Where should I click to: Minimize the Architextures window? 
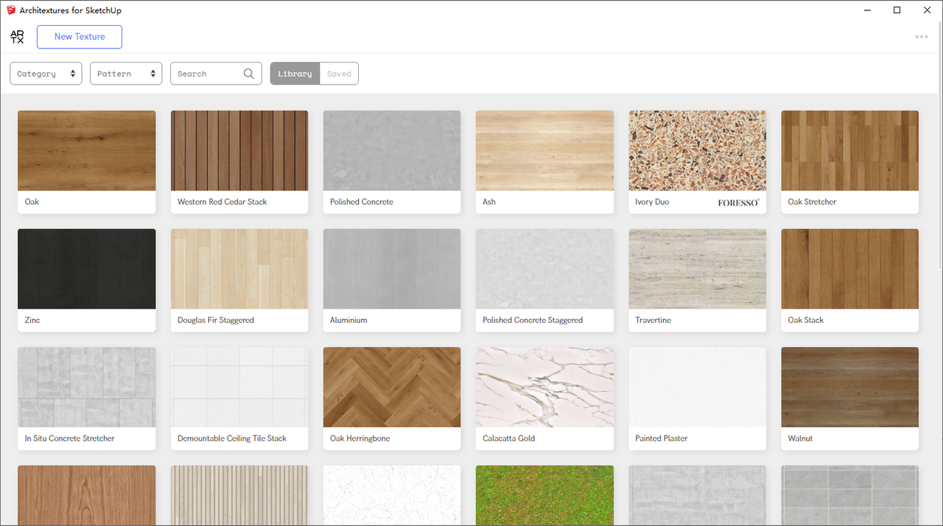point(866,10)
